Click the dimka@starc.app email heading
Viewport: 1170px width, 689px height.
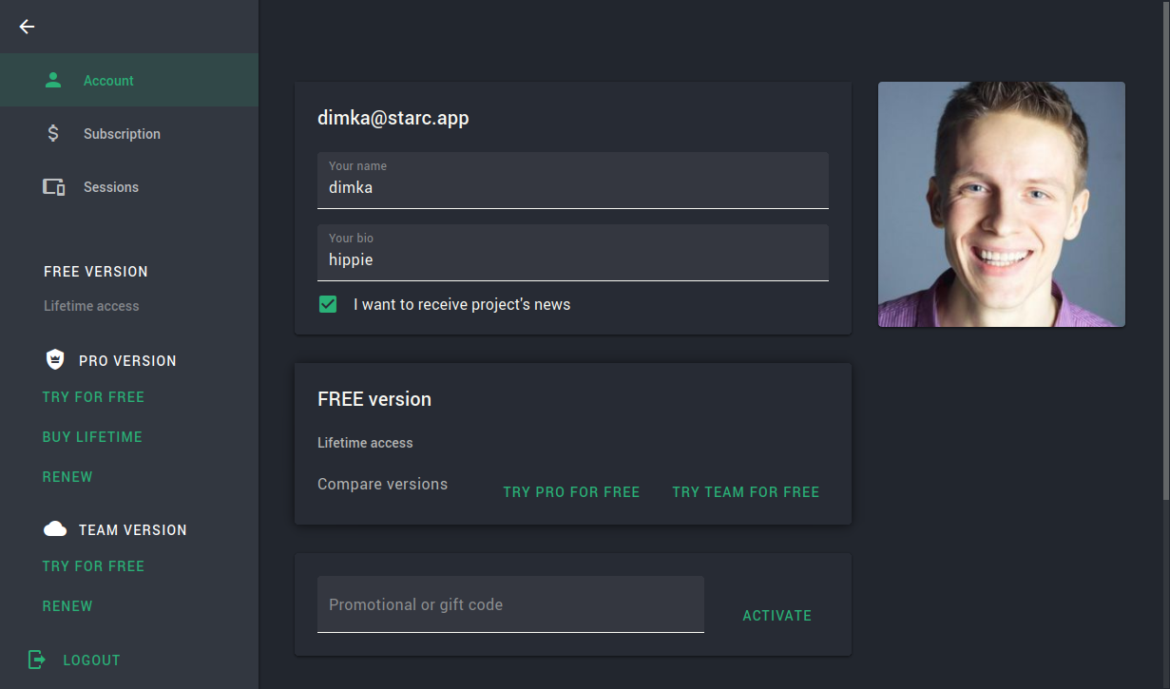(393, 118)
